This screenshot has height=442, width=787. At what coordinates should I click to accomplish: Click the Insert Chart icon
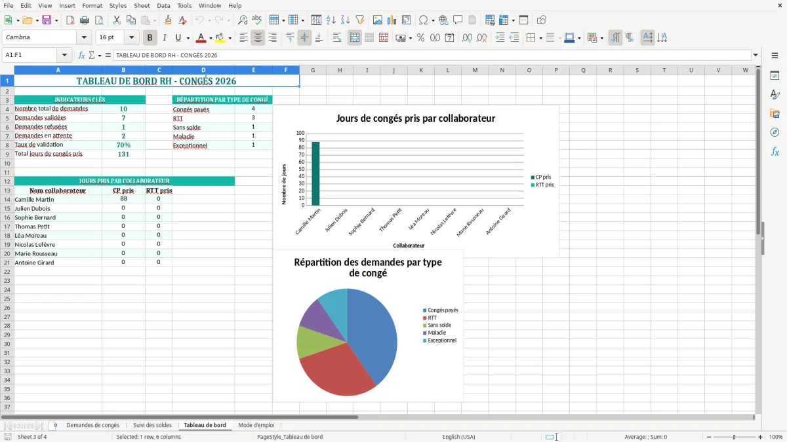pos(392,20)
